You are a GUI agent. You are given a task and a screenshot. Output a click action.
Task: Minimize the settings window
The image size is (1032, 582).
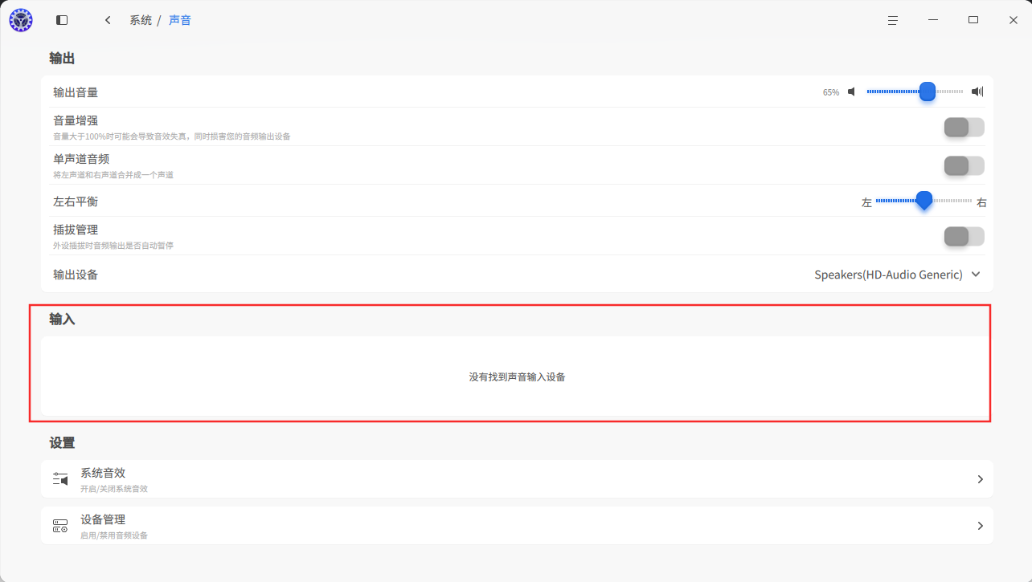pos(933,20)
